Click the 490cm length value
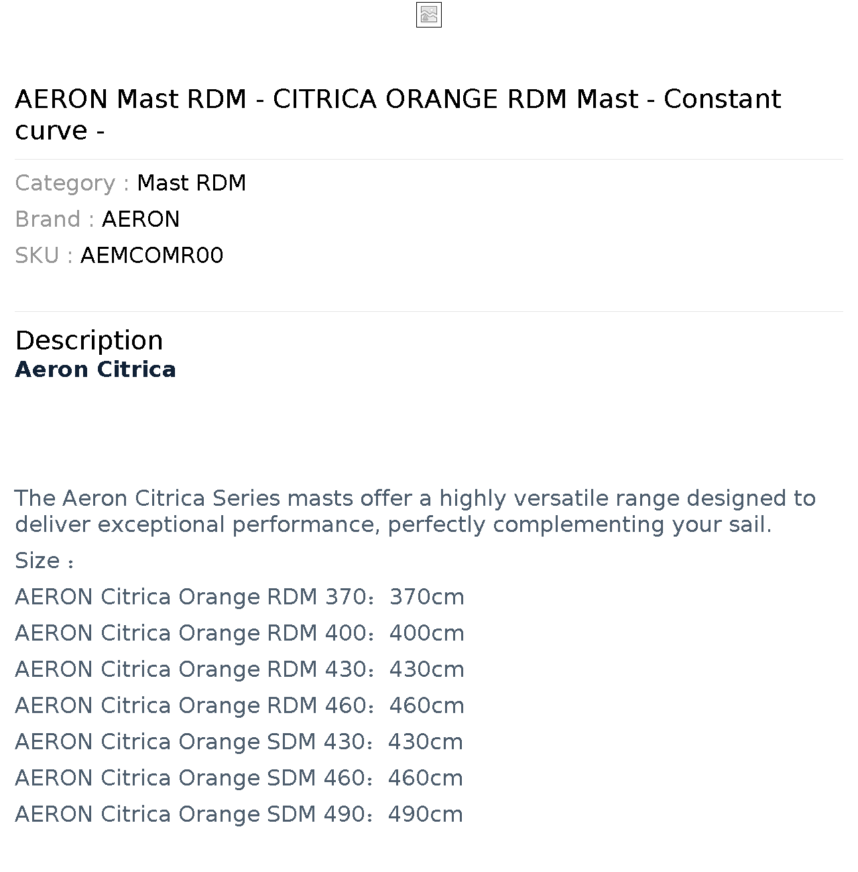Image resolution: width=858 pixels, height=872 pixels. (426, 814)
